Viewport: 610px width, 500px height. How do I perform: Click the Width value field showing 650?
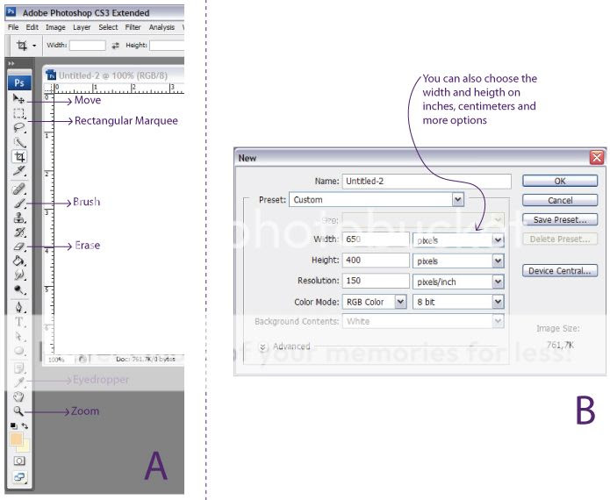click(376, 239)
